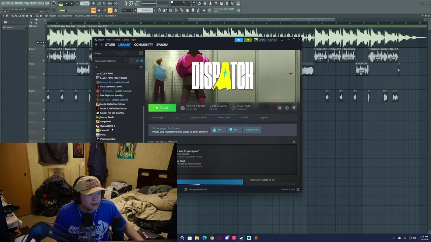
Task: Click the Maybe Later button
Action: point(252,130)
